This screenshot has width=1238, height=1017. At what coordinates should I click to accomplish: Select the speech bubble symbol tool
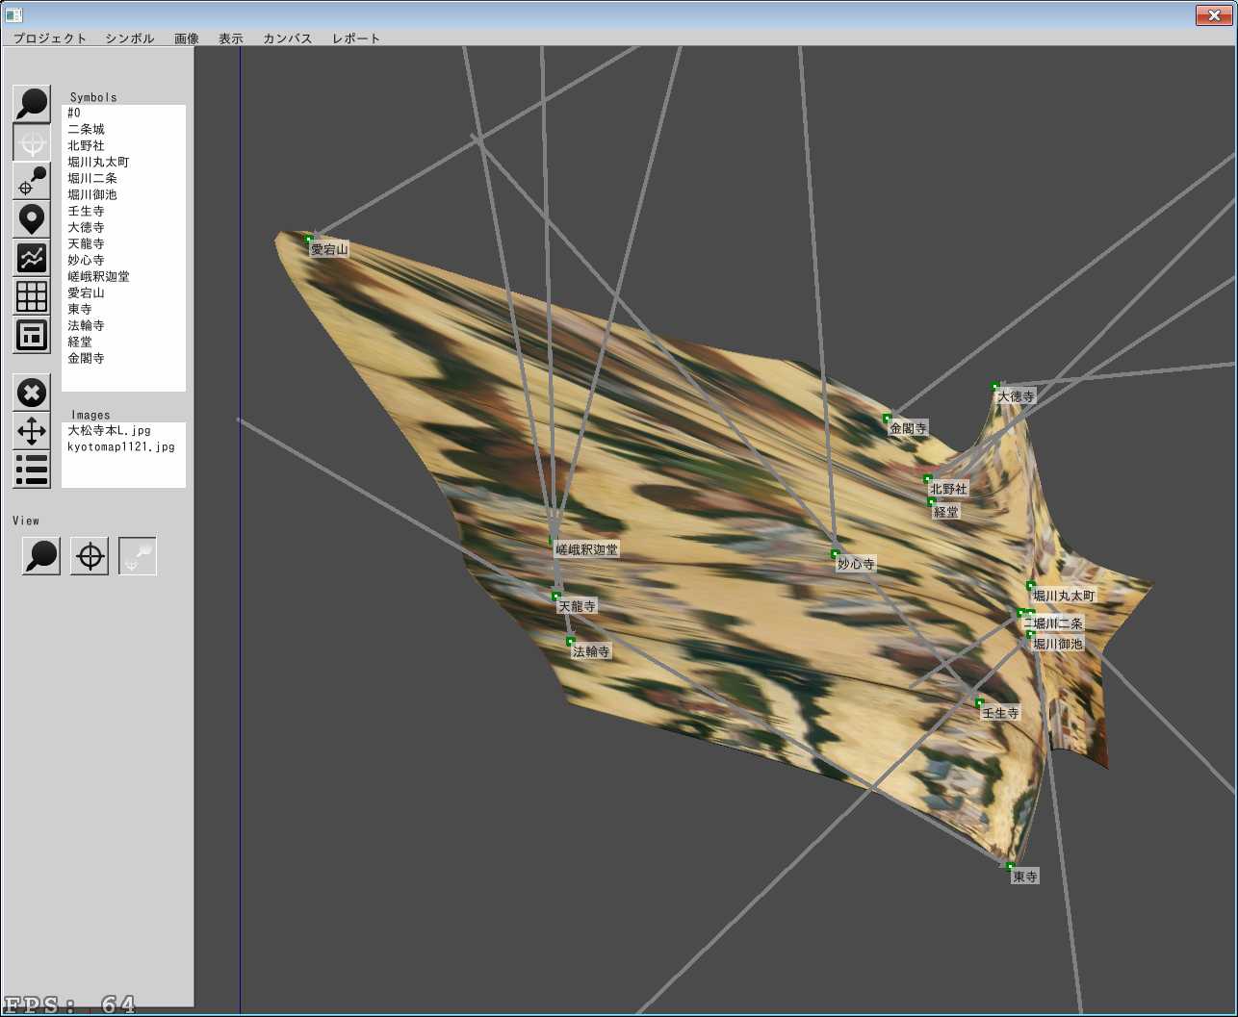pos(32,104)
